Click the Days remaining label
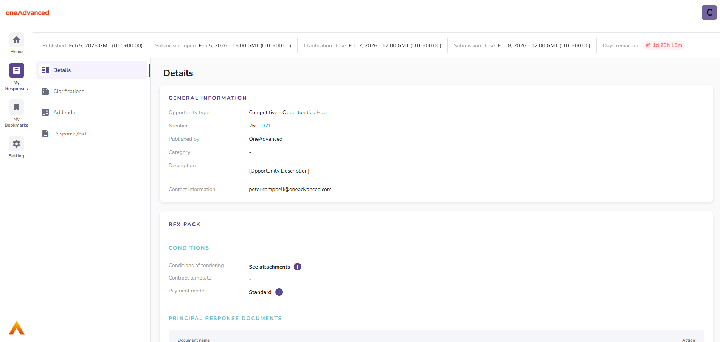Image resolution: width=720 pixels, height=342 pixels. pos(621,45)
